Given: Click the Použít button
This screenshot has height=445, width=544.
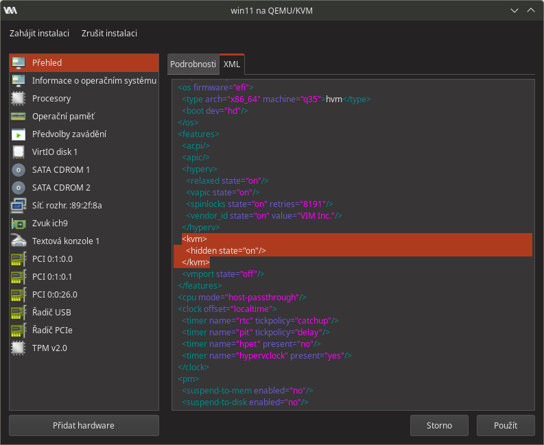Looking at the screenshot, I should 506,425.
